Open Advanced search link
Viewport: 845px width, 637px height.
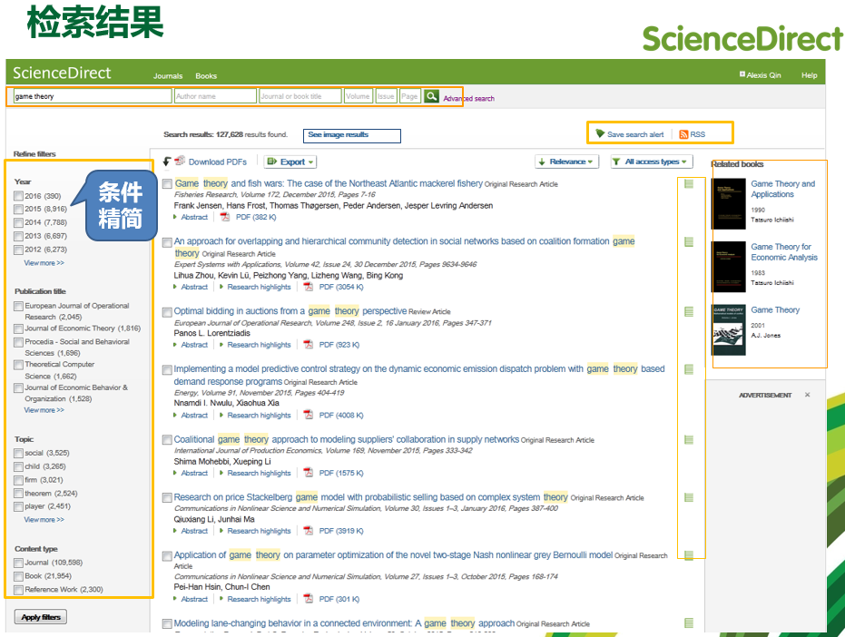(x=468, y=99)
